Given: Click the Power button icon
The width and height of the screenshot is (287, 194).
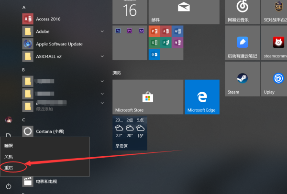Looking at the screenshot, I should pos(9,185).
